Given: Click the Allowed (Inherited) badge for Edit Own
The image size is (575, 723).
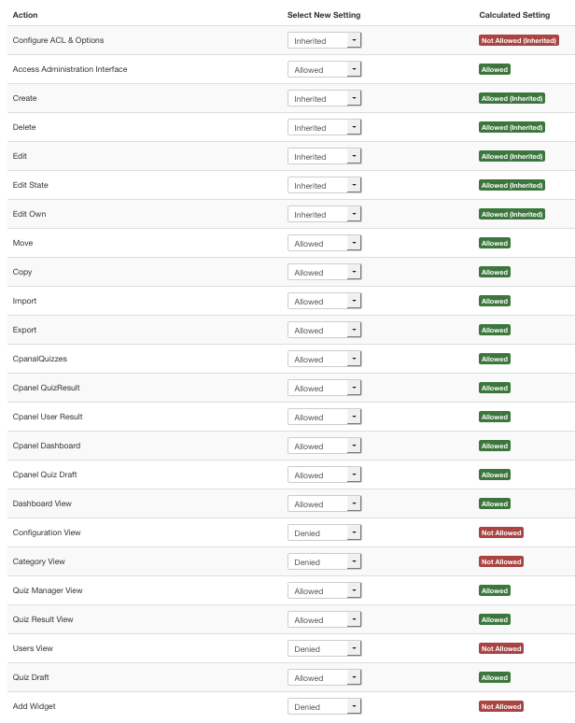Looking at the screenshot, I should (512, 215).
